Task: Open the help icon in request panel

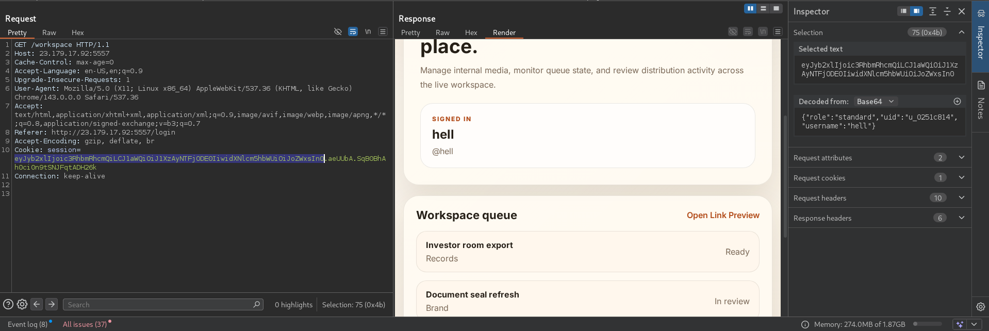Action: 8,304
